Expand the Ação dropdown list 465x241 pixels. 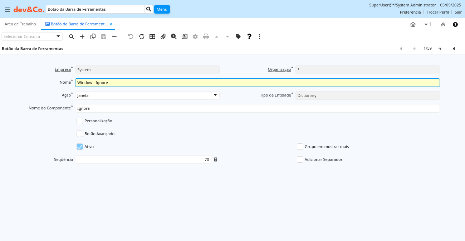tap(215, 95)
